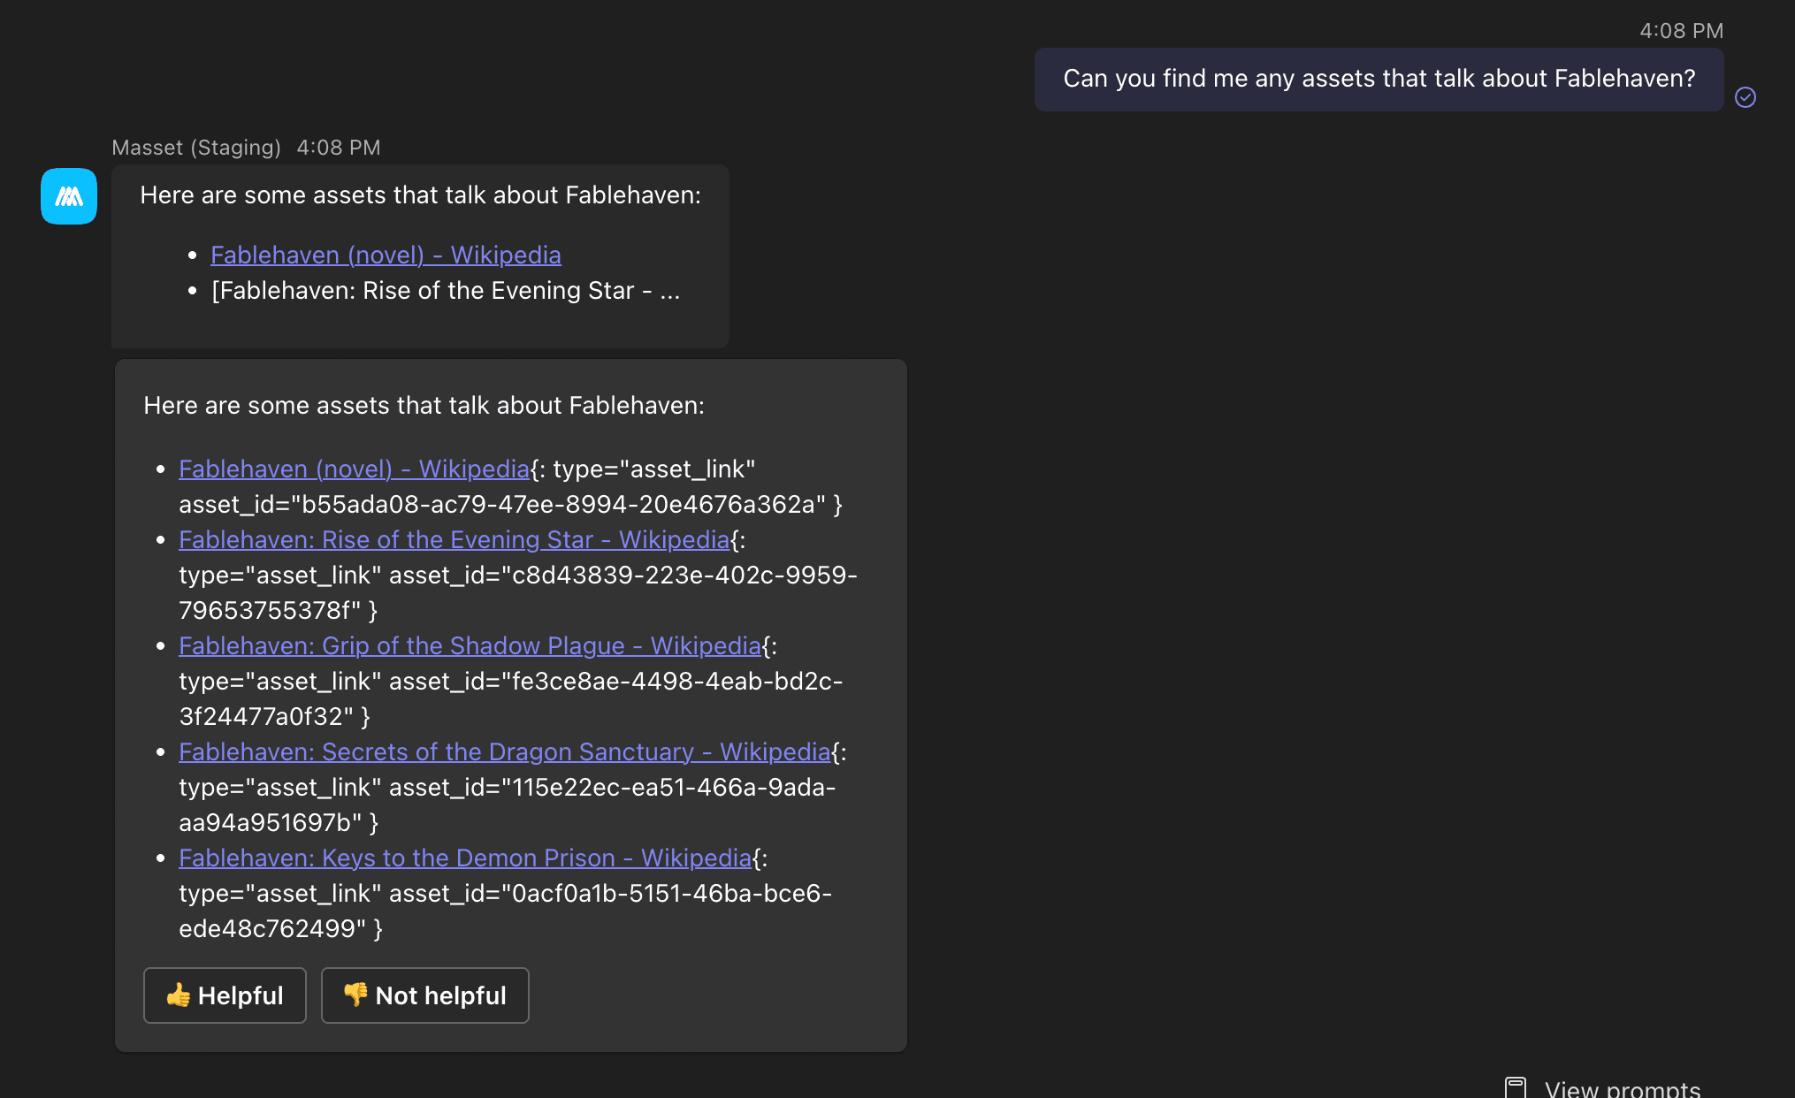The width and height of the screenshot is (1795, 1098).
Task: Open Secrets of the Dragon Sanctuary link
Action: point(504,751)
